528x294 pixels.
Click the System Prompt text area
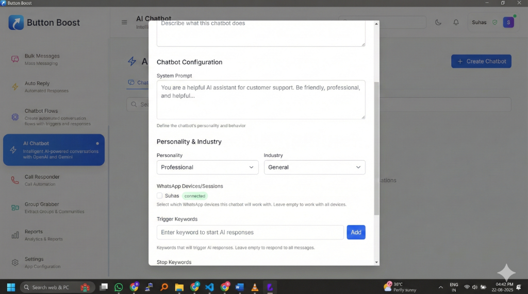click(x=261, y=99)
